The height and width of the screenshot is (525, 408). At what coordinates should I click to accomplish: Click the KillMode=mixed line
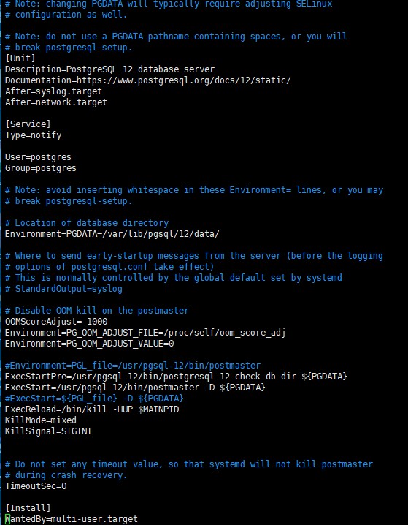click(x=40, y=420)
